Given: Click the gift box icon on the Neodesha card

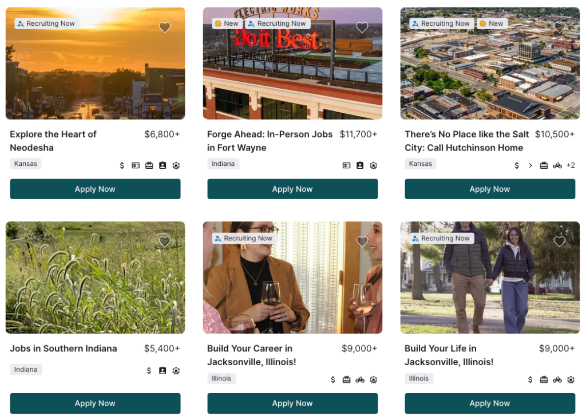Looking at the screenshot, I should click(x=149, y=165).
